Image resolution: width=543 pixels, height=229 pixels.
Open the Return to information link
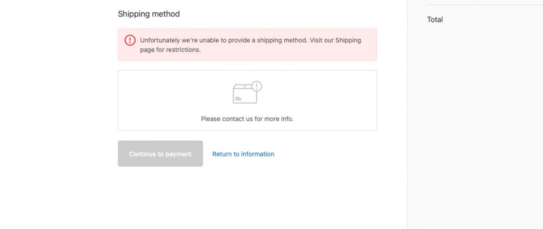(x=243, y=154)
